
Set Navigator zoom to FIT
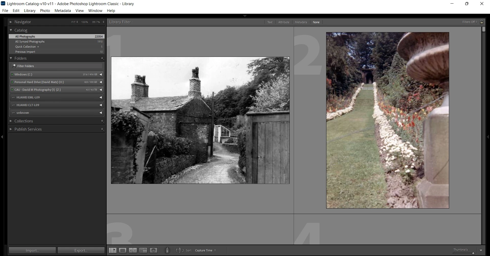pyautogui.click(x=73, y=22)
